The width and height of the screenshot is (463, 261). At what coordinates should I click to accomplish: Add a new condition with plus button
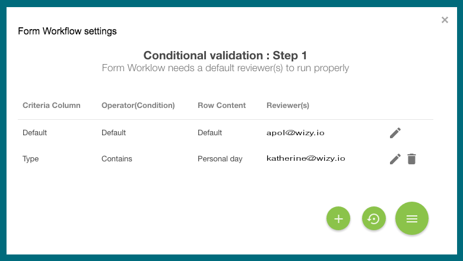click(x=338, y=218)
